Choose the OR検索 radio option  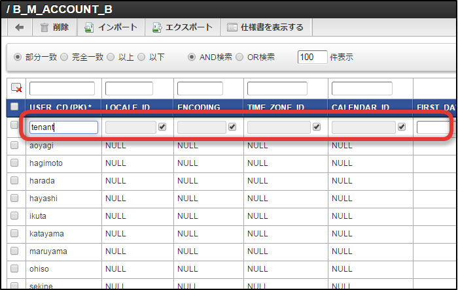coord(239,57)
